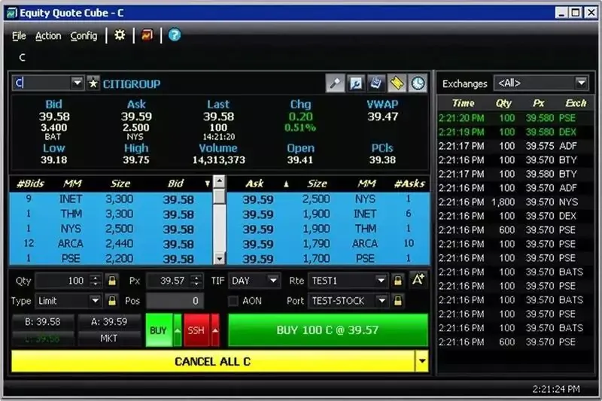The image size is (602, 401).
Task: Click the pin icon in the quote header
Action: click(x=335, y=84)
